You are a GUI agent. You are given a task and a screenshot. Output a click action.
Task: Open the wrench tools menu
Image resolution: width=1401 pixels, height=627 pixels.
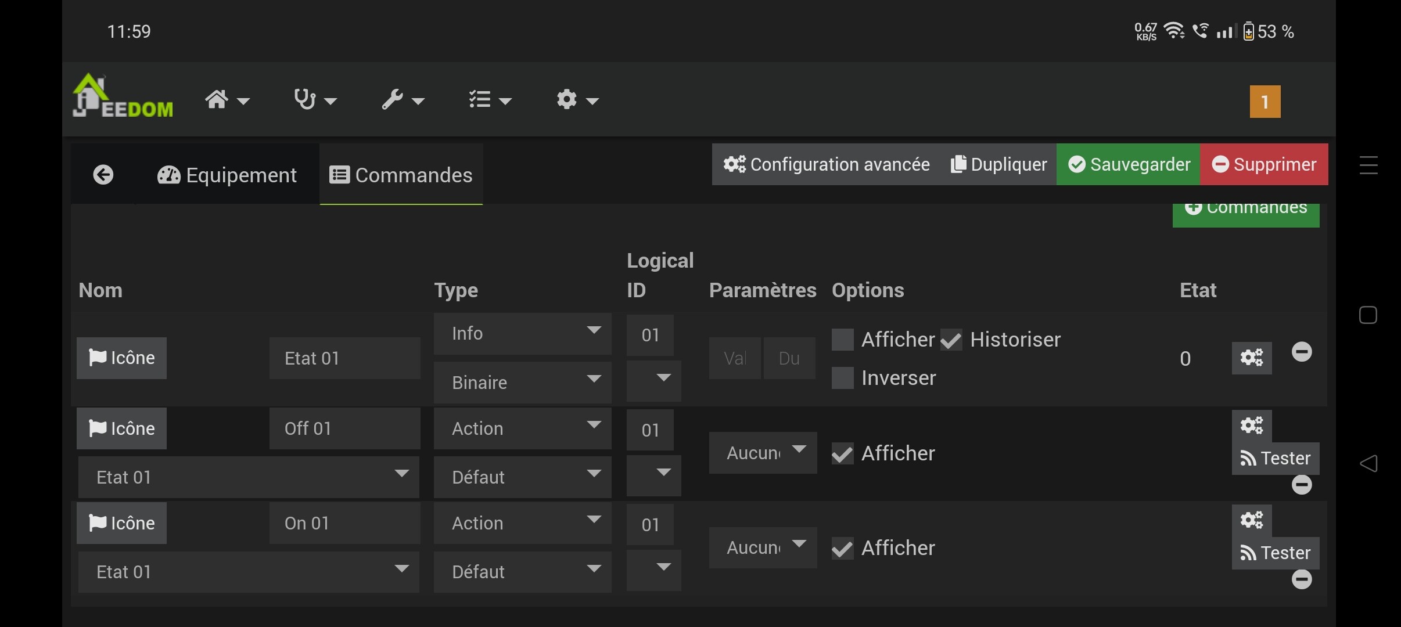[x=402, y=100]
